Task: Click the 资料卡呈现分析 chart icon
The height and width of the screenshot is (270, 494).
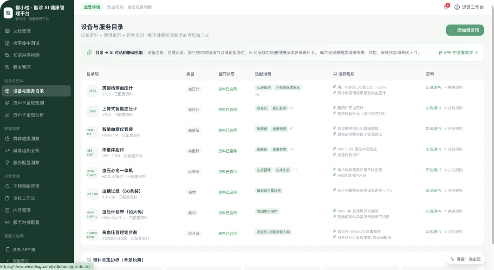Action: (7, 115)
